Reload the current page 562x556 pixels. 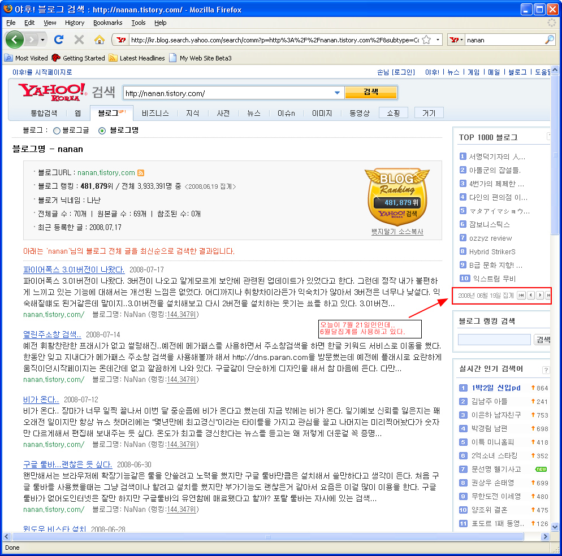pos(59,40)
